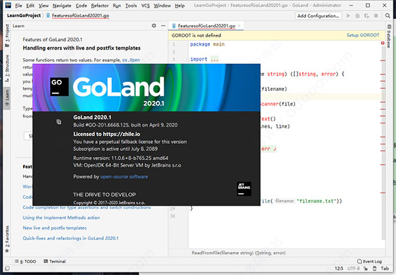The height and width of the screenshot is (275, 396).
Task: Open the Refactor menu
Action: pos(100,5)
